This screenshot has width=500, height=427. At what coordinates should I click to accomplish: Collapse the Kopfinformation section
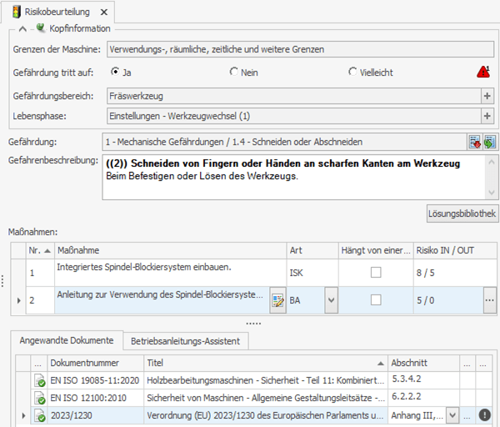[x=22, y=29]
